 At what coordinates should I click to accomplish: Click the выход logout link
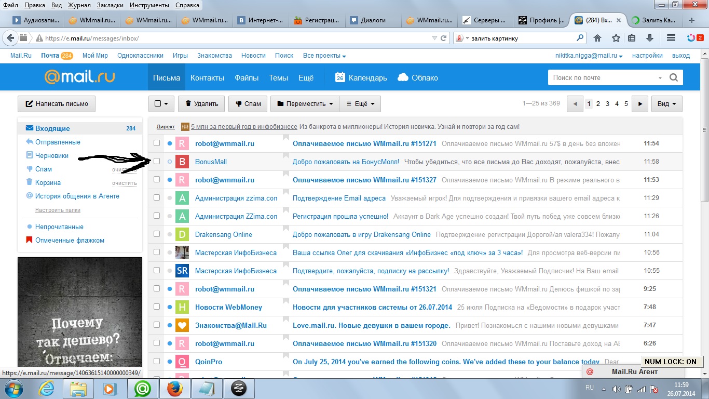tap(681, 56)
